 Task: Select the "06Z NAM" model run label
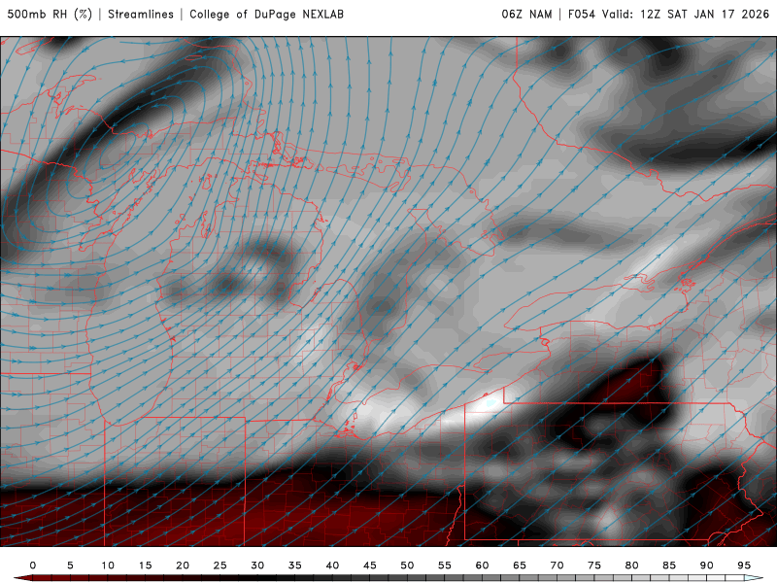pos(526,14)
